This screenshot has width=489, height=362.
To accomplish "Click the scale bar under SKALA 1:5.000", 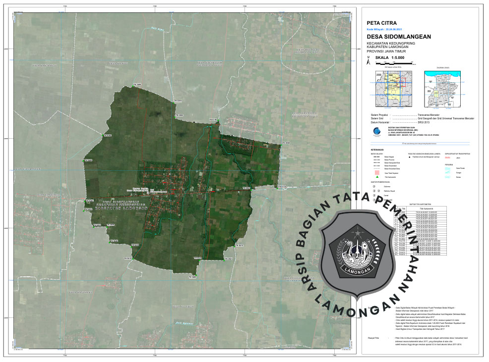I will (x=390, y=63).
